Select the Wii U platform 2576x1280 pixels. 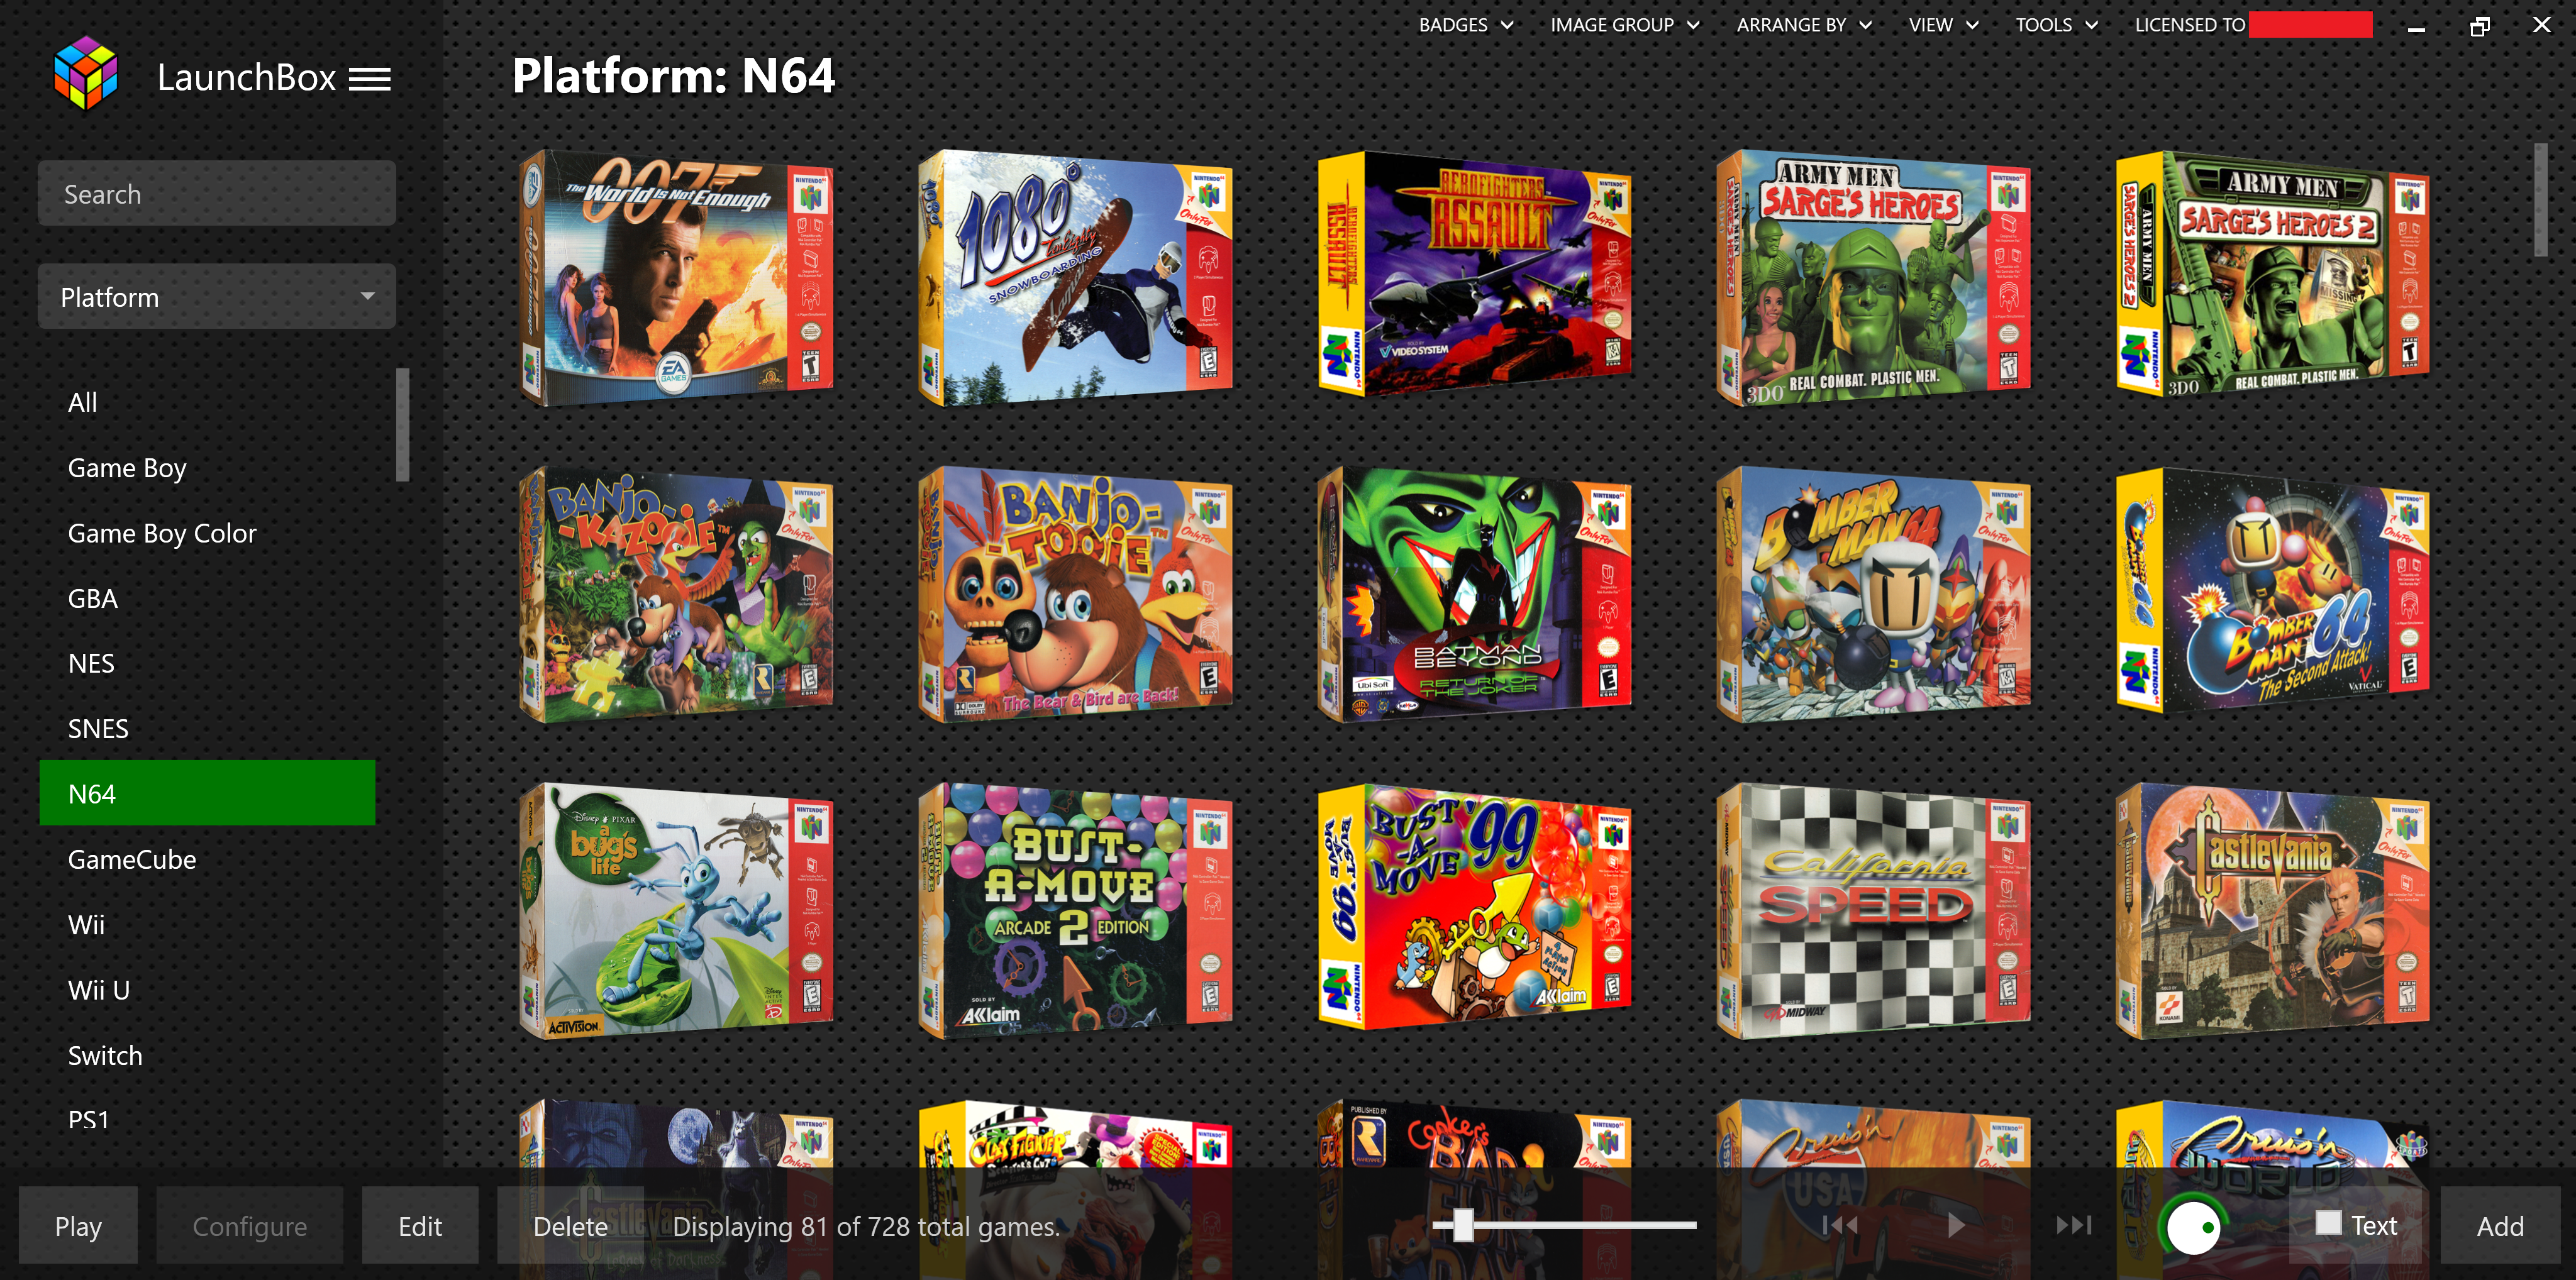207,990
